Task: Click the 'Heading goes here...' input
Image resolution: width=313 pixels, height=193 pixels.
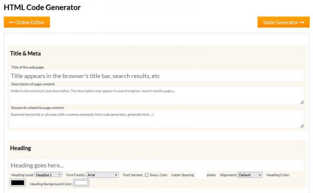Action: tap(156, 165)
